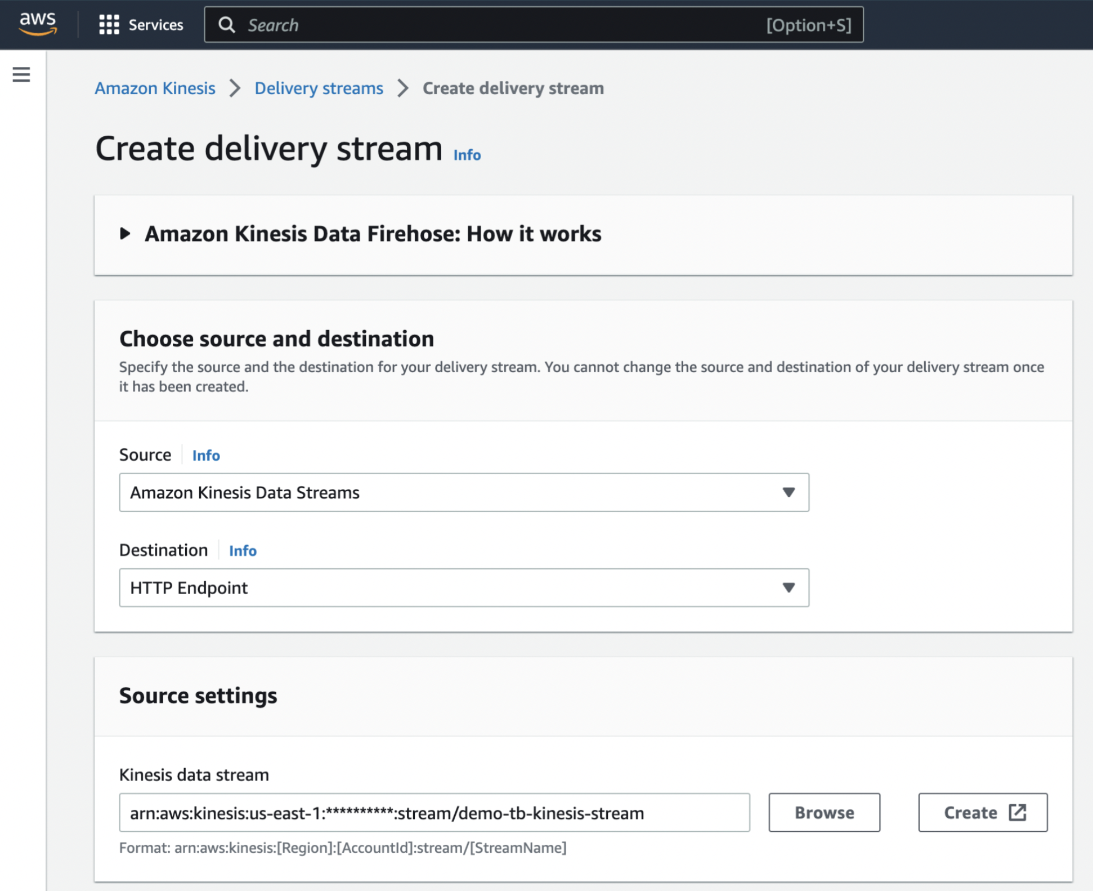The width and height of the screenshot is (1093, 891).
Task: Open Info link beside page title
Action: (x=467, y=155)
